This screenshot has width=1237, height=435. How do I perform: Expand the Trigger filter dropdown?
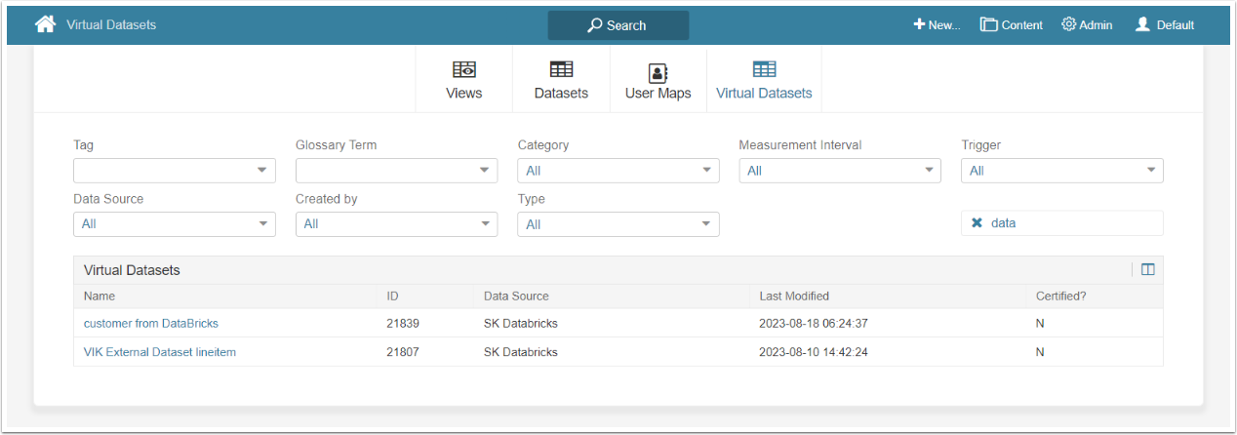click(1061, 171)
